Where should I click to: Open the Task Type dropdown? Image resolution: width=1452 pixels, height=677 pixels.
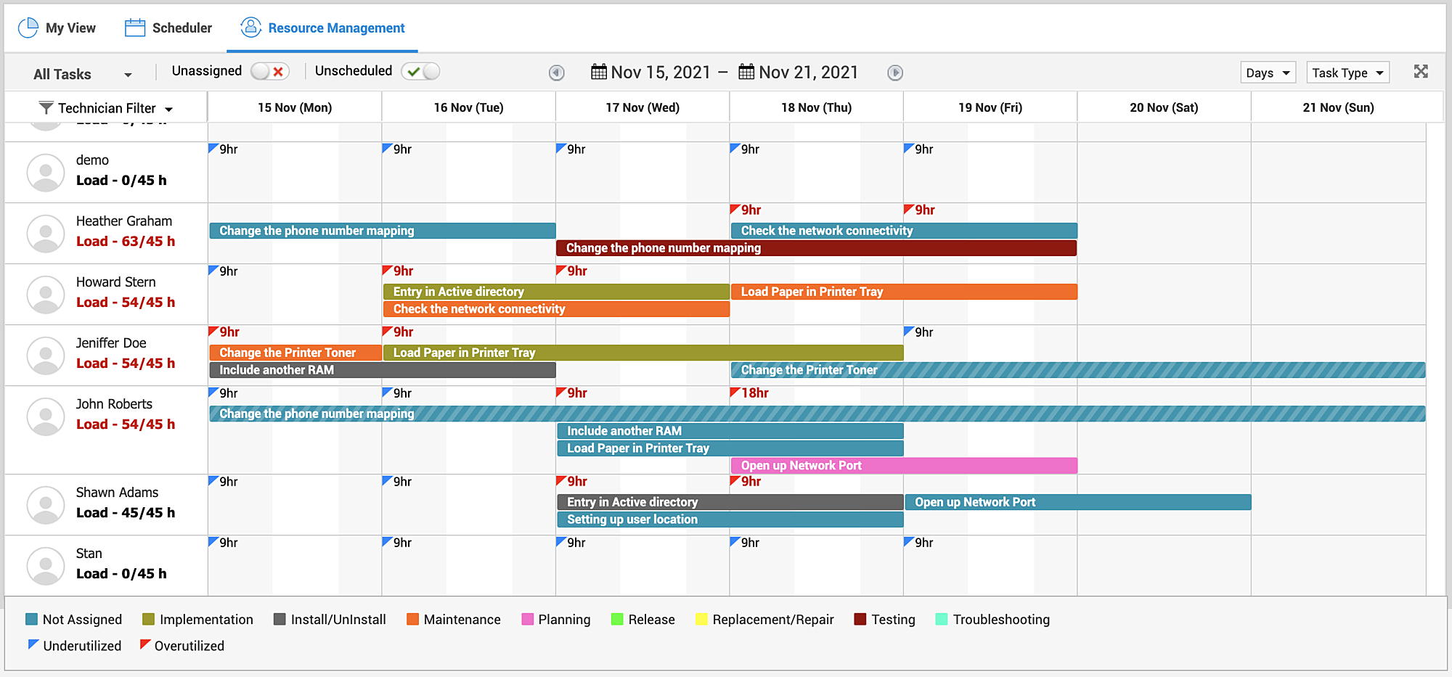[x=1347, y=73]
